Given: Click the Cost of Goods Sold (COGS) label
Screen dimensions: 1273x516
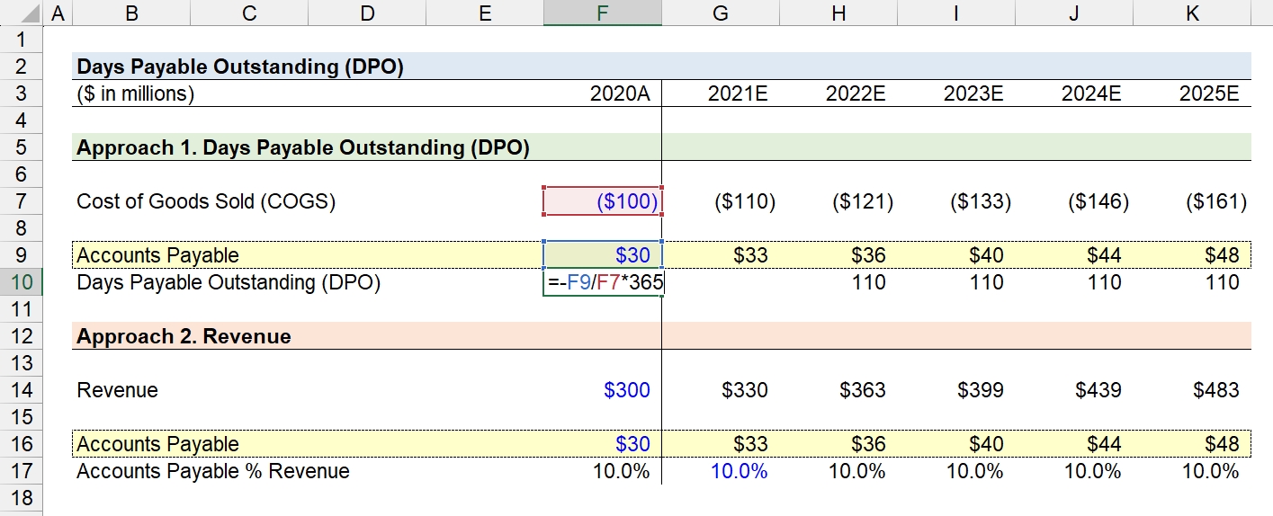Looking at the screenshot, I should click(x=206, y=201).
